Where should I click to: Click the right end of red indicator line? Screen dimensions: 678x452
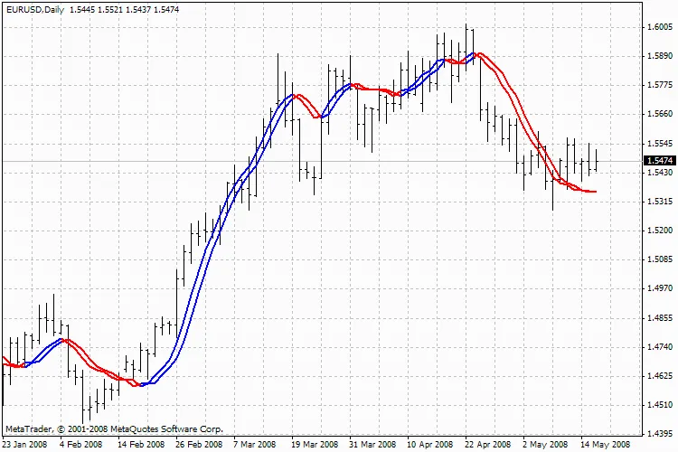(595, 192)
